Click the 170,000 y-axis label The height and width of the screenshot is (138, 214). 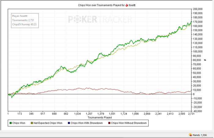pyautogui.click(x=197, y=22)
